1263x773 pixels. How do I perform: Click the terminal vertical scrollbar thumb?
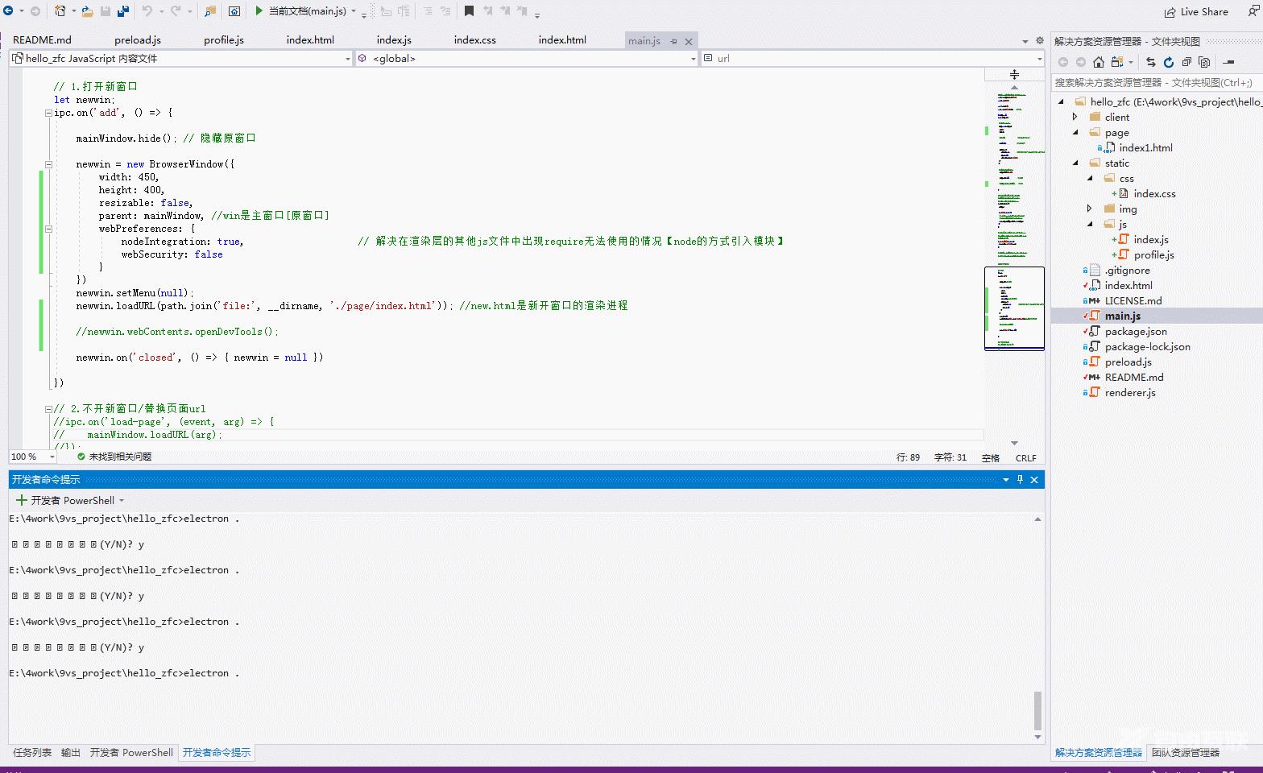tap(1037, 709)
